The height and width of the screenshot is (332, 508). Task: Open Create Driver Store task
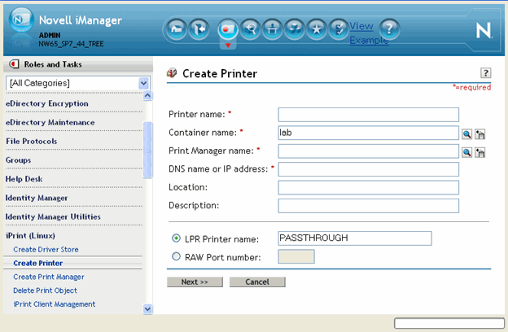46,249
